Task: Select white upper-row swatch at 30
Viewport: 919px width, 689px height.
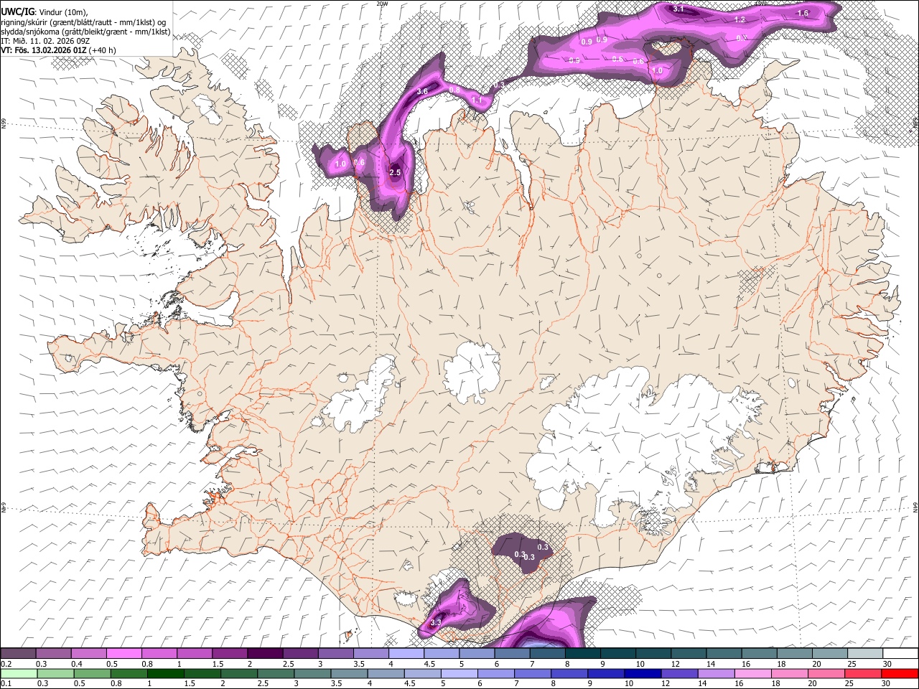Action: (x=900, y=654)
